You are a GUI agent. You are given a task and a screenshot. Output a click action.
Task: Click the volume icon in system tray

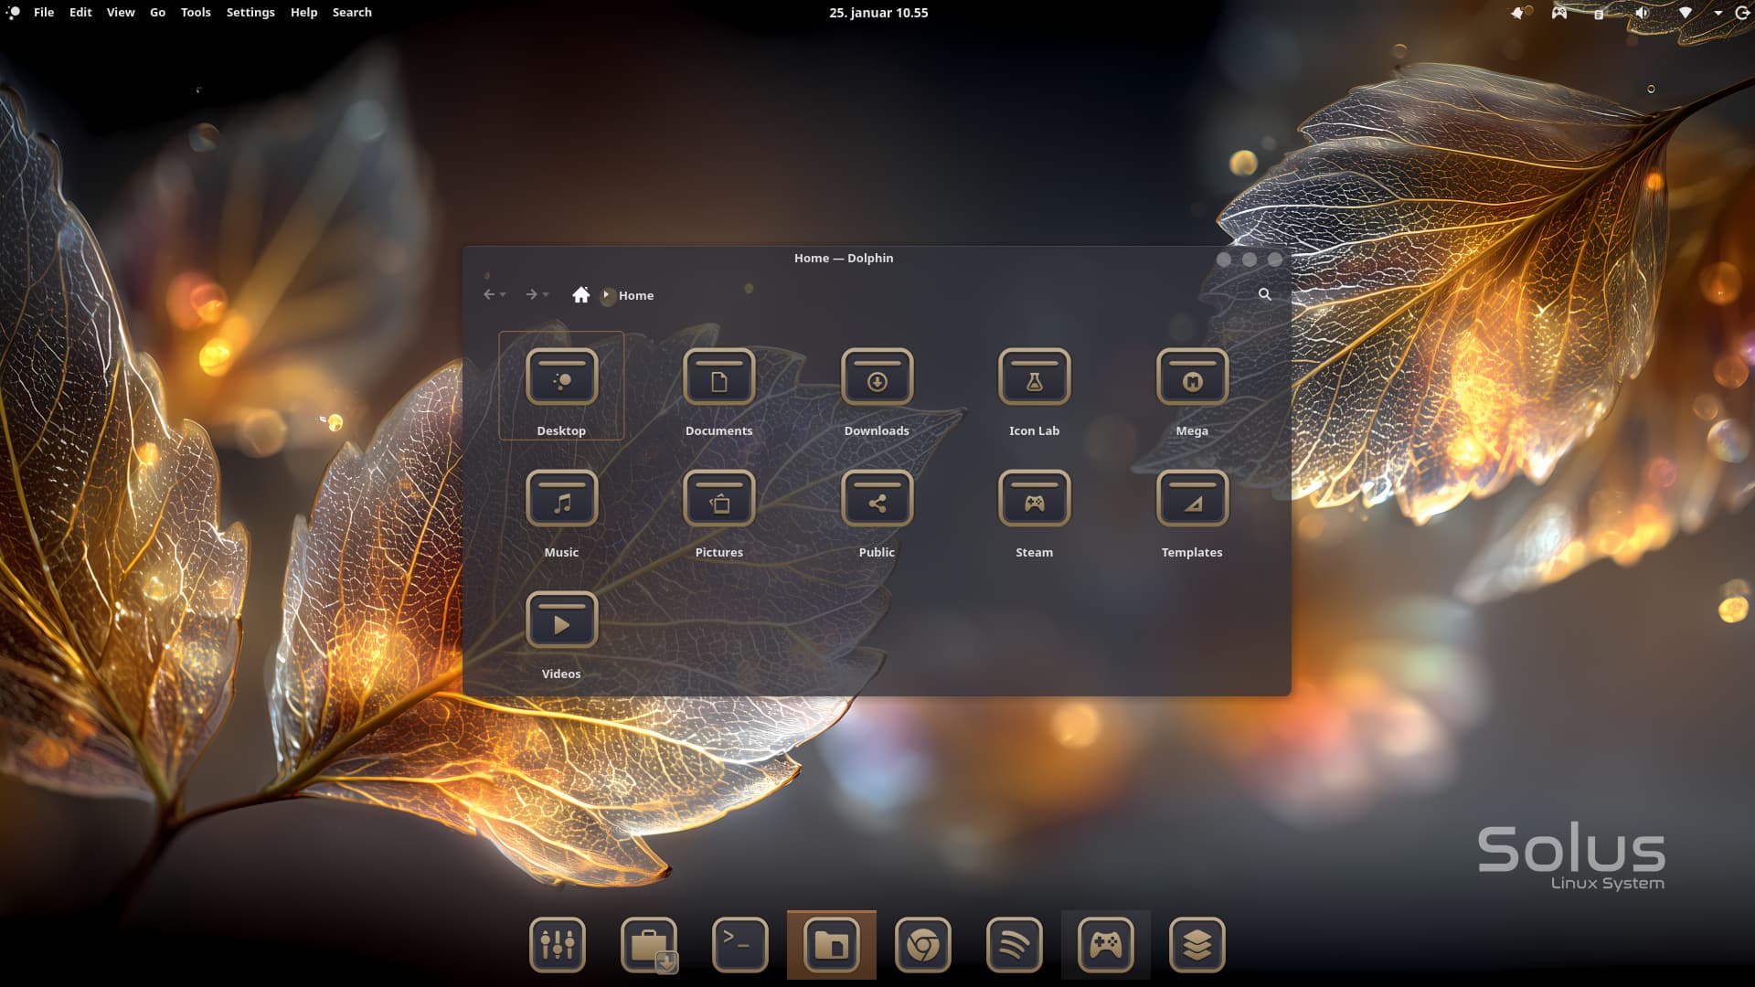(1642, 13)
